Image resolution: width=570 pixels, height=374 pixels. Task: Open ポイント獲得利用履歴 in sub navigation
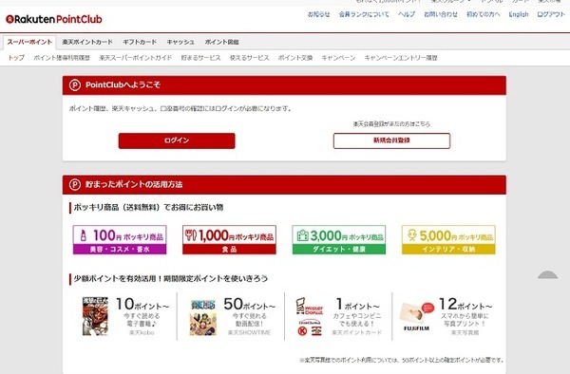point(62,58)
